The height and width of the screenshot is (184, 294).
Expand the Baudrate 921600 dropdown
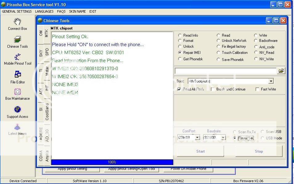click(x=223, y=138)
